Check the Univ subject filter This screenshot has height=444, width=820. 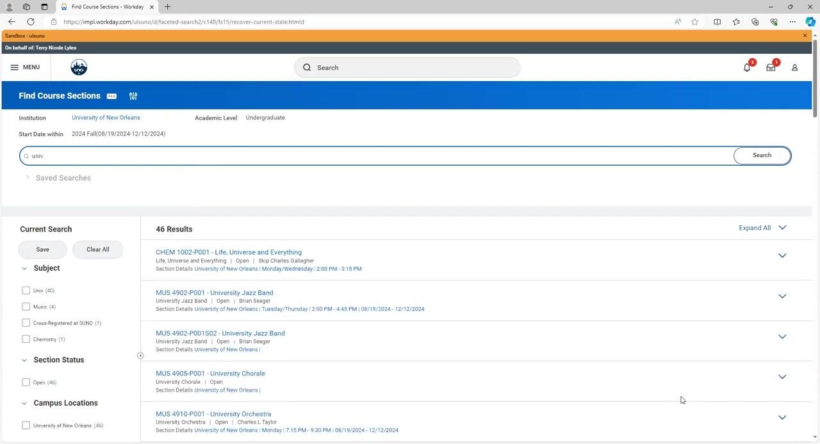26,290
